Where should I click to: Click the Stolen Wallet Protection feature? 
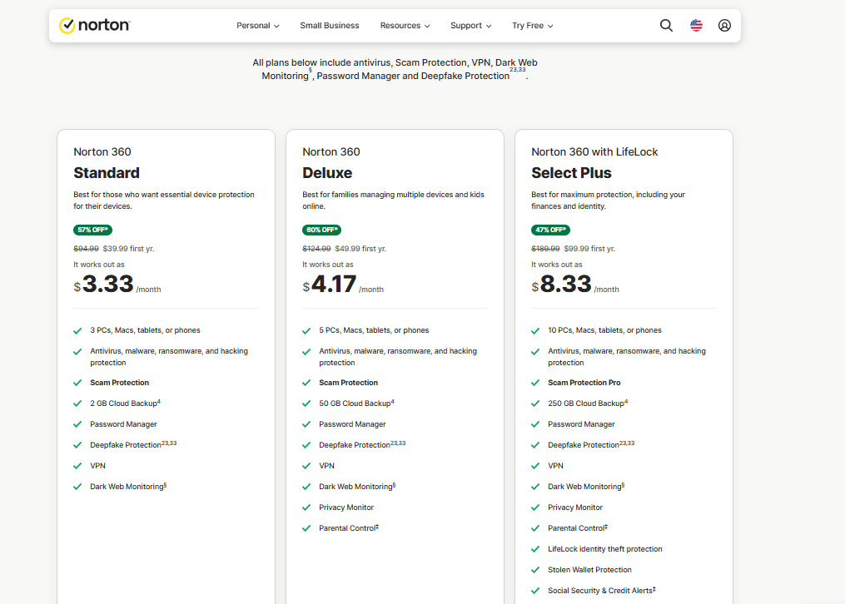point(589,570)
